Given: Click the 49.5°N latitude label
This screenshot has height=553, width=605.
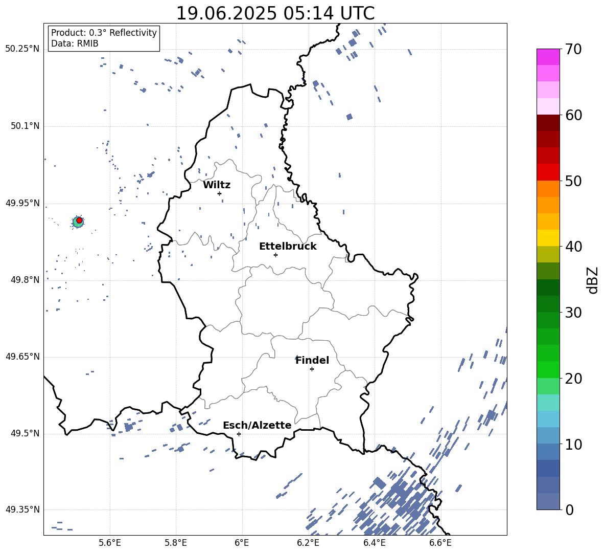Looking at the screenshot, I should (x=25, y=433).
